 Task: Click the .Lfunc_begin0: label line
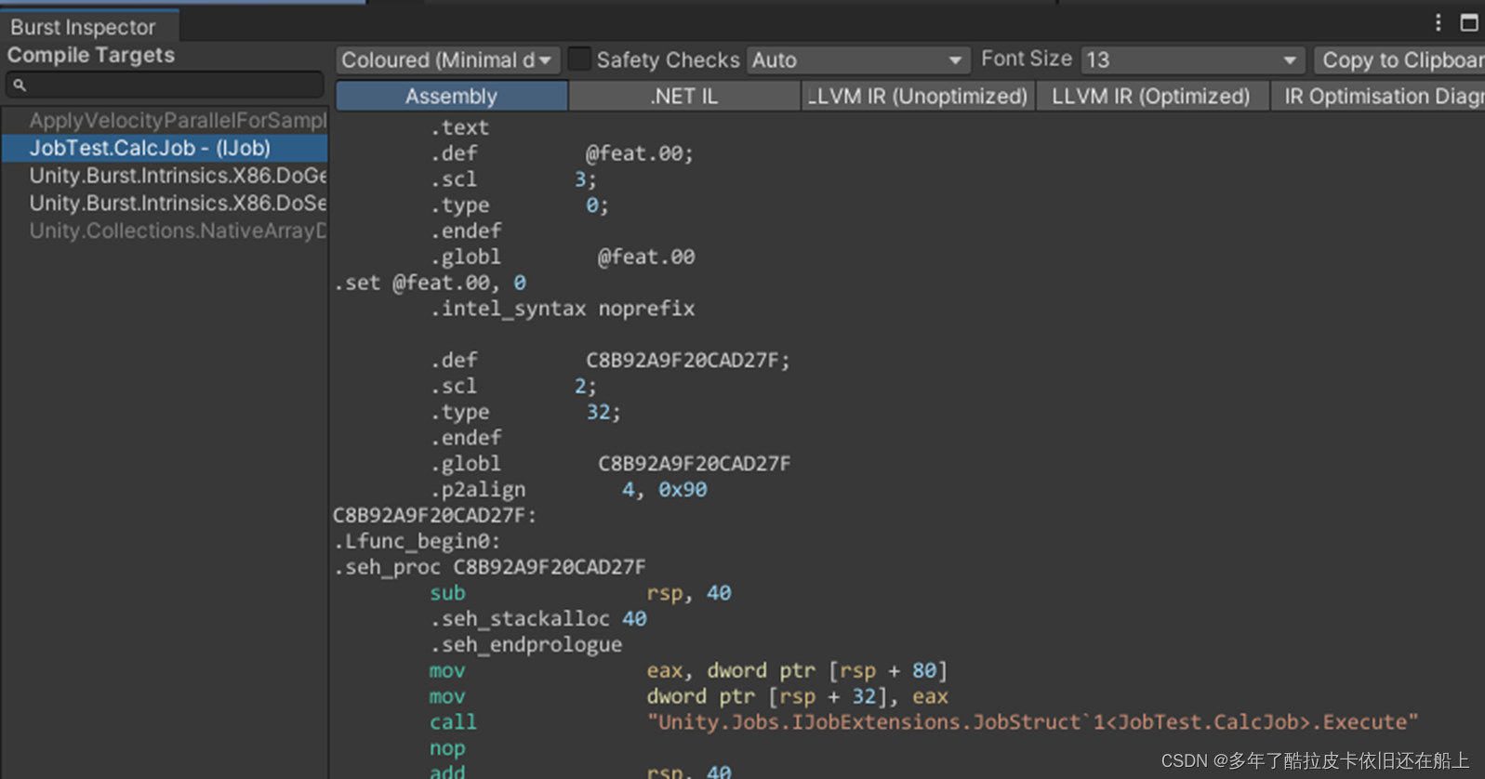pos(417,541)
